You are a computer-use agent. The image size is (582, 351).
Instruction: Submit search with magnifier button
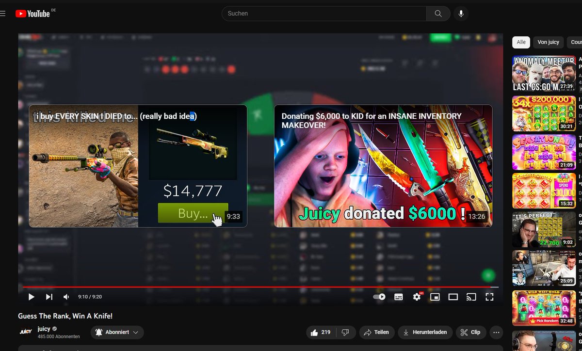(438, 14)
